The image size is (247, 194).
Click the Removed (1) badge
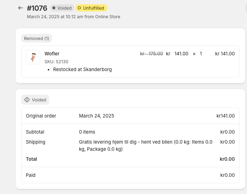point(37,38)
